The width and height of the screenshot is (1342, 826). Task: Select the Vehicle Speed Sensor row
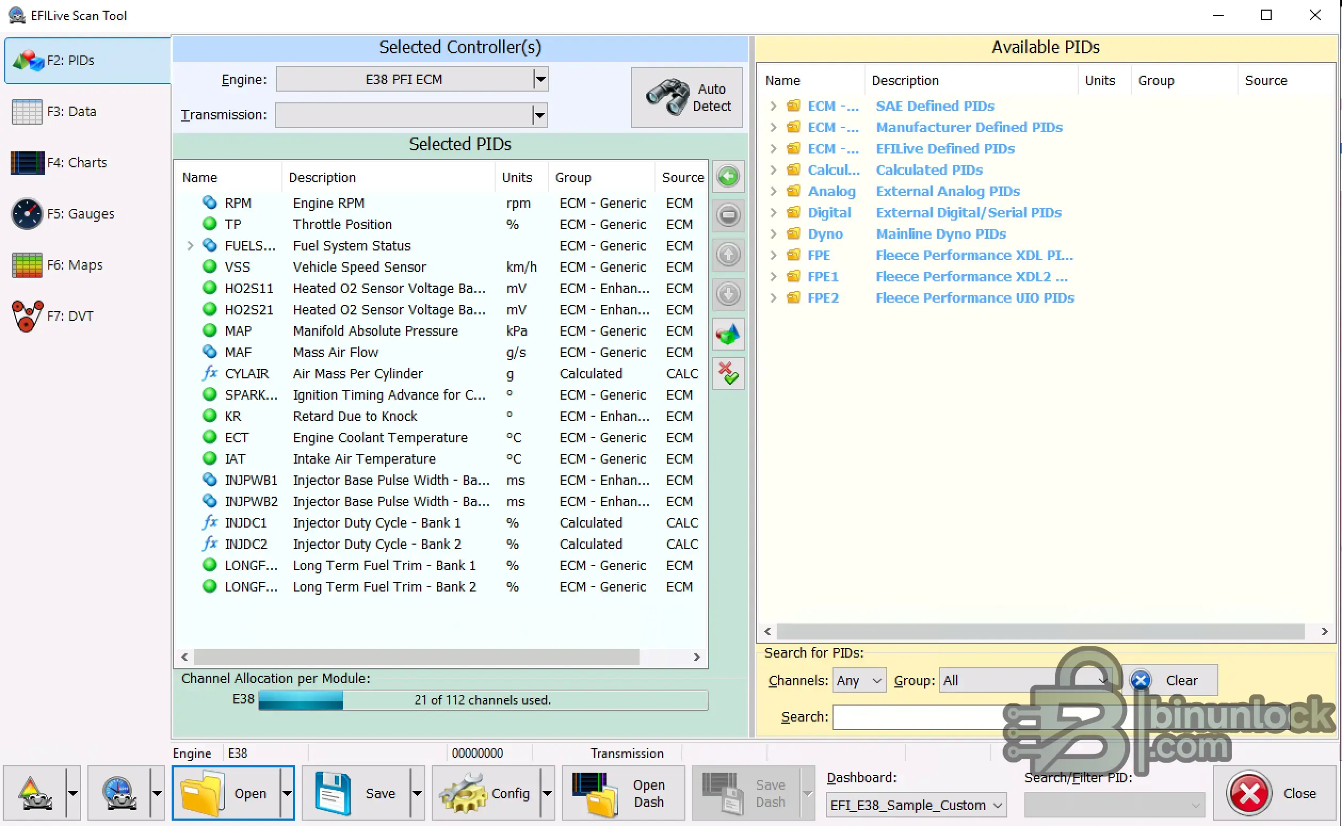point(441,267)
